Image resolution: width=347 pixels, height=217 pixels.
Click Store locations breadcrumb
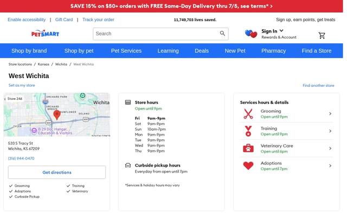tap(20, 64)
